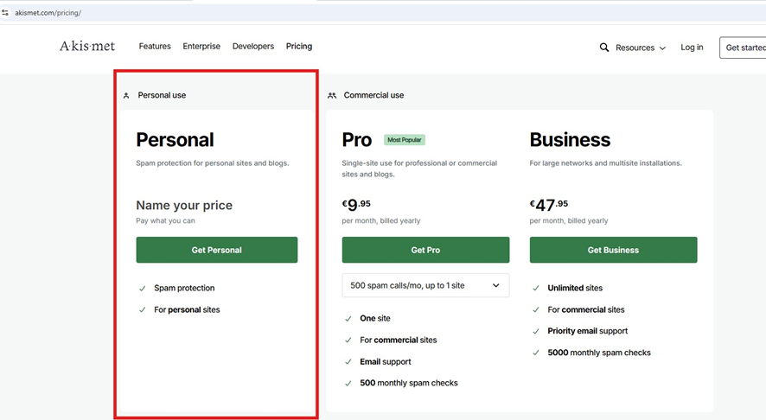Open the Developers menu item
This screenshot has height=420, width=766.
pyautogui.click(x=253, y=47)
